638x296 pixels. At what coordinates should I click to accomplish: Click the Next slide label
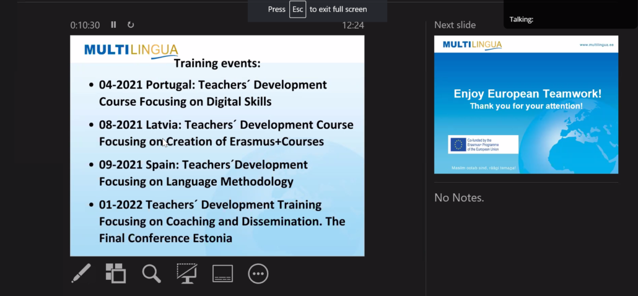pyautogui.click(x=455, y=25)
